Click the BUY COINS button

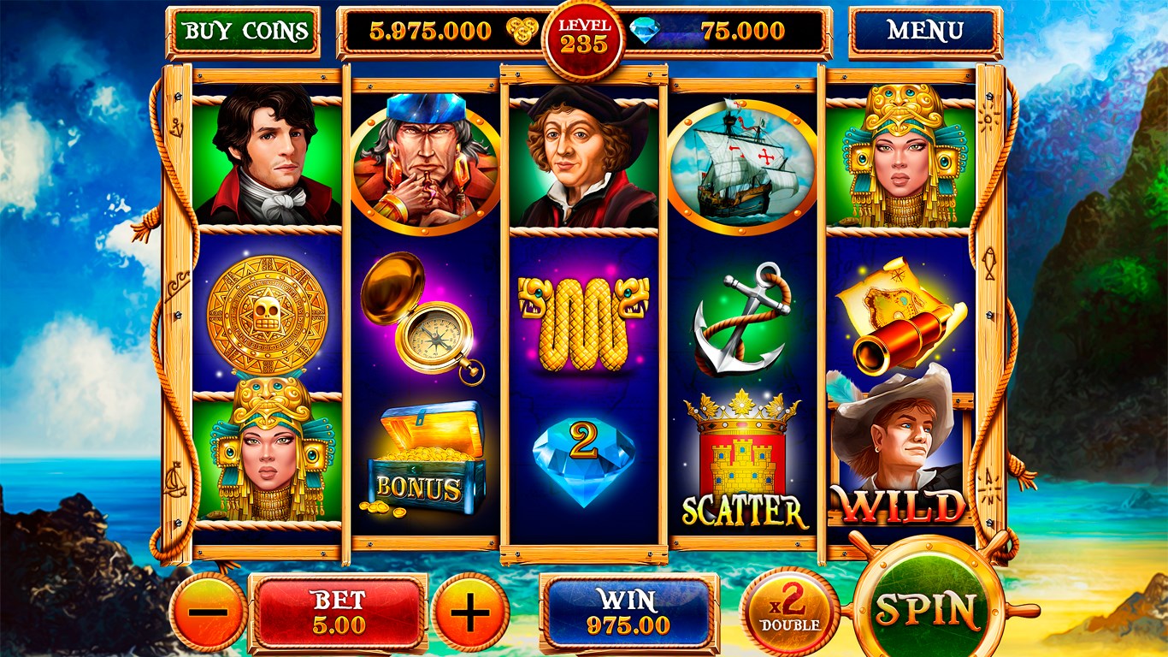tap(244, 33)
